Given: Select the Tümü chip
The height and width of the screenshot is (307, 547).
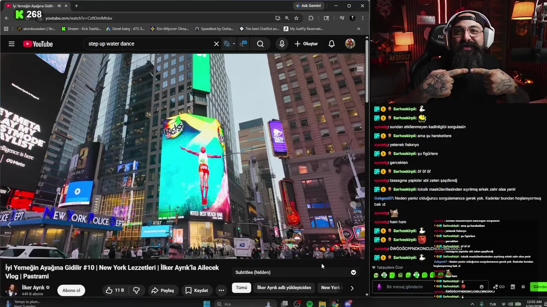Looking at the screenshot, I should pos(241,287).
